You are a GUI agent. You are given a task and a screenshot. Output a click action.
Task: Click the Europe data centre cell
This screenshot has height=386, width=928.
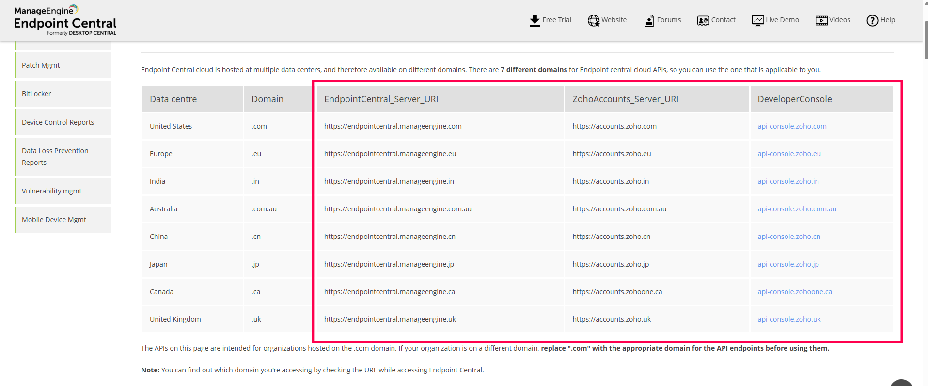pos(192,154)
